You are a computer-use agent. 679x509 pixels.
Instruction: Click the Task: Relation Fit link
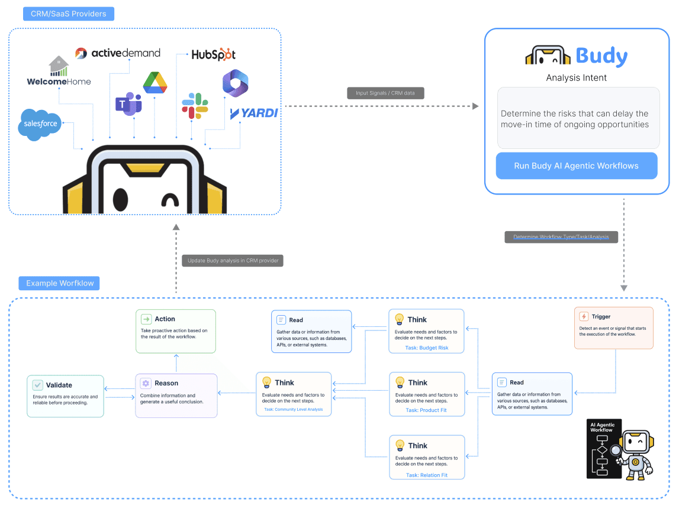click(427, 475)
